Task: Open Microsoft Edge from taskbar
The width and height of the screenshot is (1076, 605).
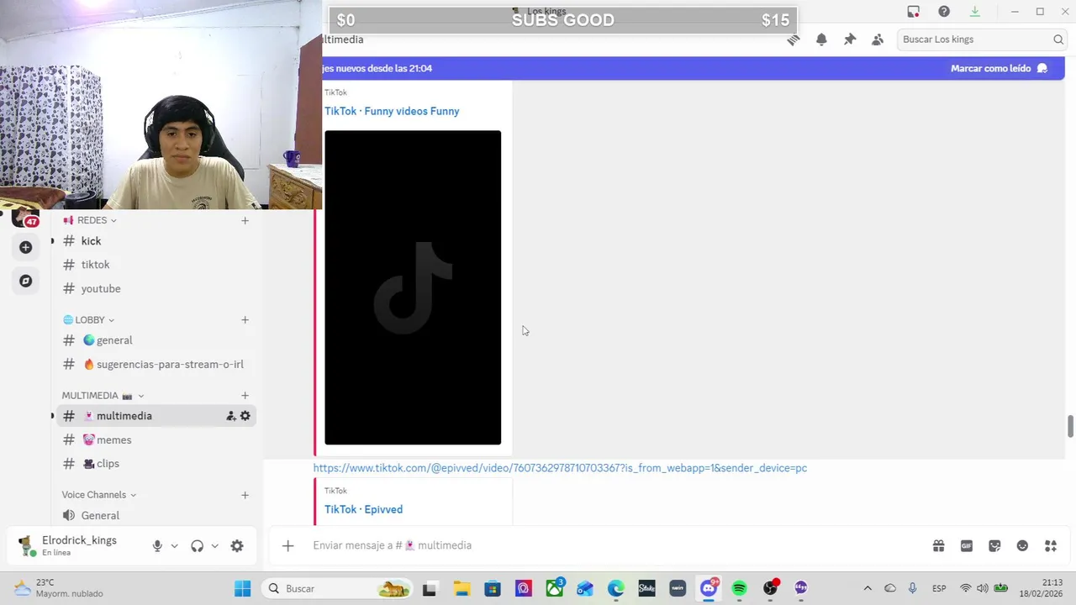Action: click(616, 588)
